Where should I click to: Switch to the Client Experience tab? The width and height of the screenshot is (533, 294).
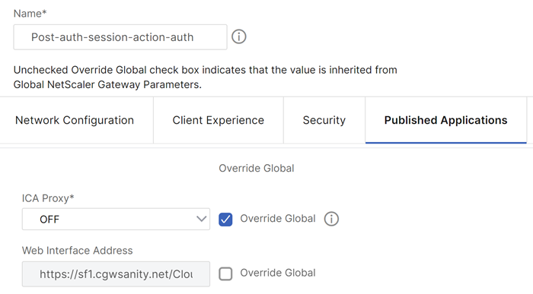pos(219,120)
